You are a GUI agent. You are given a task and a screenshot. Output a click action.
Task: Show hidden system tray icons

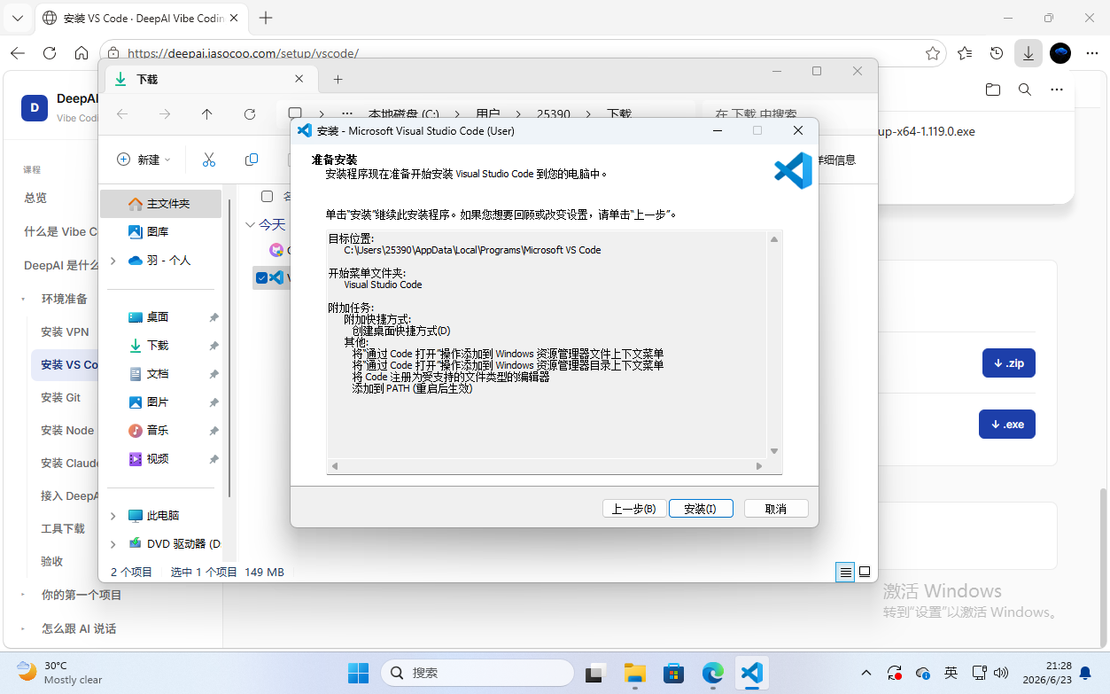click(x=865, y=673)
